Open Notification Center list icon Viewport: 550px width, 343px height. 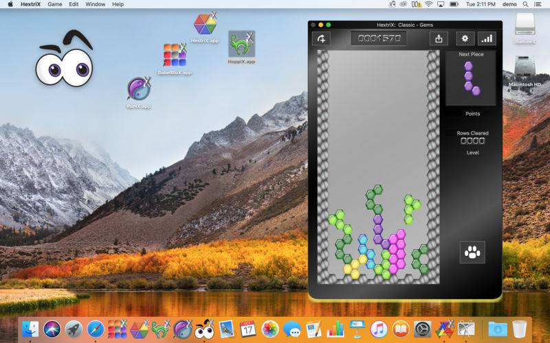coord(538,4)
